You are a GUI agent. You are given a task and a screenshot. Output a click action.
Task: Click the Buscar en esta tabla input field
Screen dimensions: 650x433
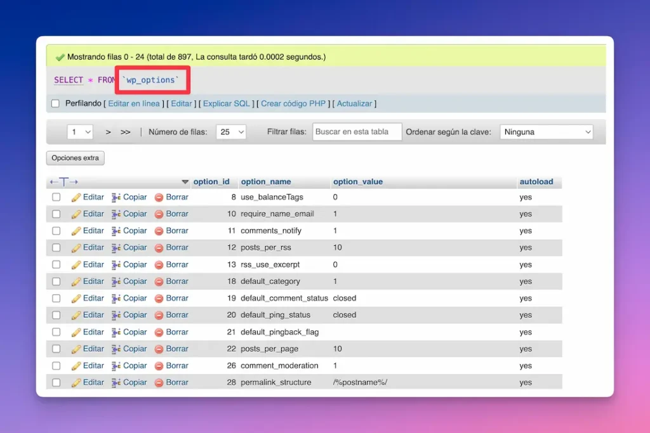(357, 131)
